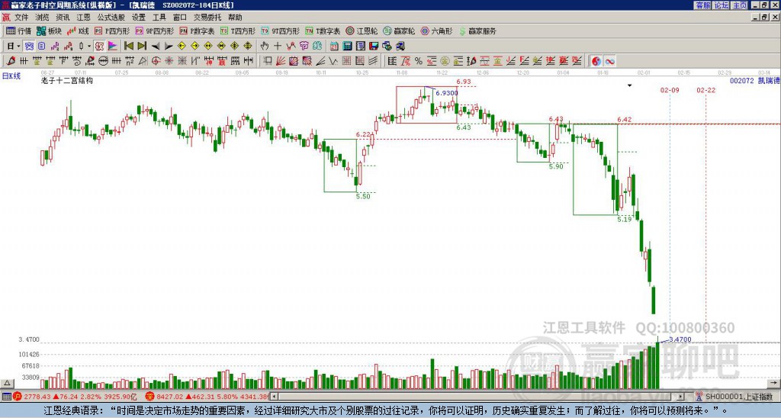Select the hand pan tool
Image resolution: width=781 pixels, height=418 pixels.
(x=265, y=47)
